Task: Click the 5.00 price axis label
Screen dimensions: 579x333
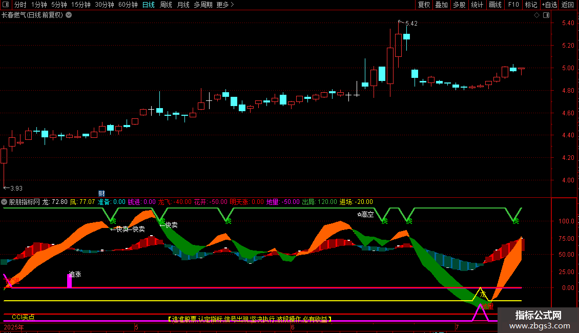Action: (568, 68)
